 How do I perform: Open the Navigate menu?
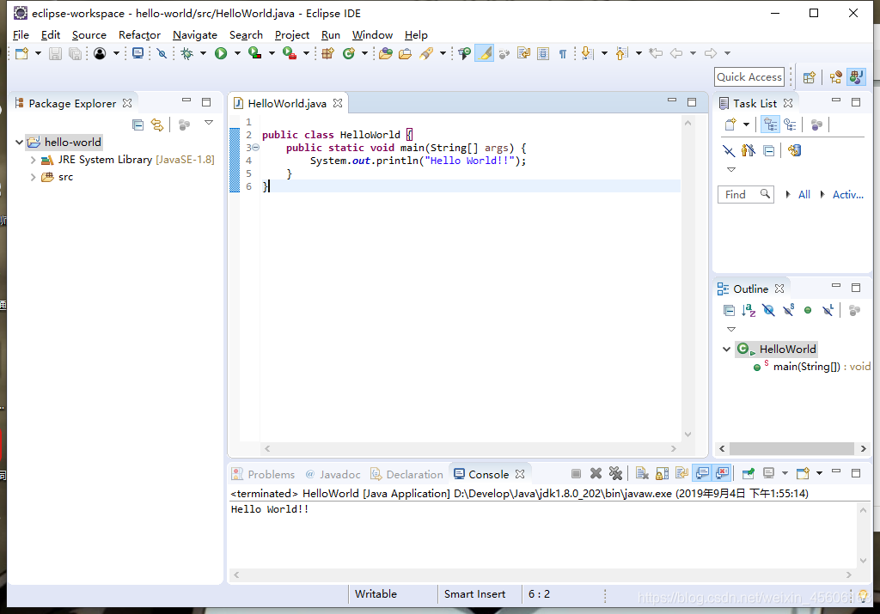point(195,34)
